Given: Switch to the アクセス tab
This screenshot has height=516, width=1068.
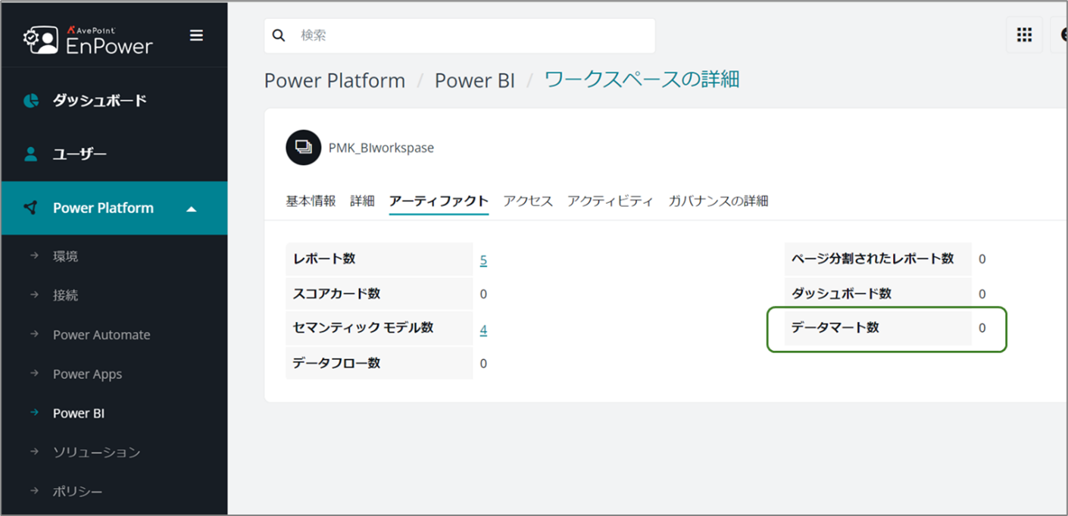Looking at the screenshot, I should (528, 201).
